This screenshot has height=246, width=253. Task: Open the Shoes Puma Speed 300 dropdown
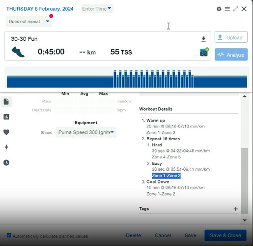pos(86,132)
